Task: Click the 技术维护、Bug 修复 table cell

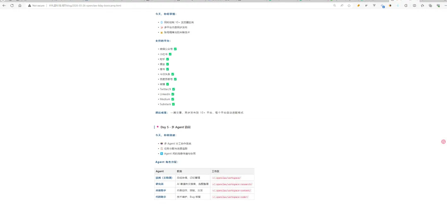Action: click(x=193, y=197)
